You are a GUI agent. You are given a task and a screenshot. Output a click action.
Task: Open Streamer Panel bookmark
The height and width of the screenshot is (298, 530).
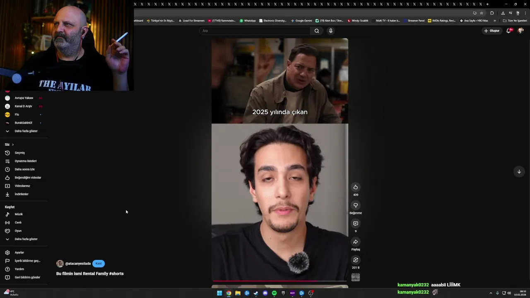414,21
